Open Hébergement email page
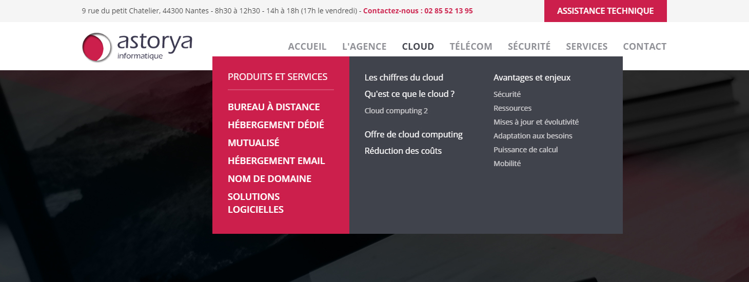 coord(277,161)
